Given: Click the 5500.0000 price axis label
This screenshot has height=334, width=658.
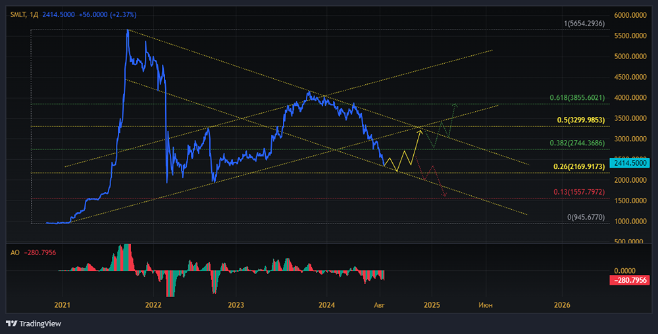Looking at the screenshot, I should pos(631,36).
